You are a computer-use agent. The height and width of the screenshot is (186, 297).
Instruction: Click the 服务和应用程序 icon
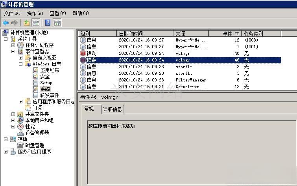coord(13,152)
